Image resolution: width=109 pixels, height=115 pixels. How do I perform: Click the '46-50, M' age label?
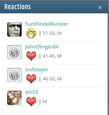[52, 79]
